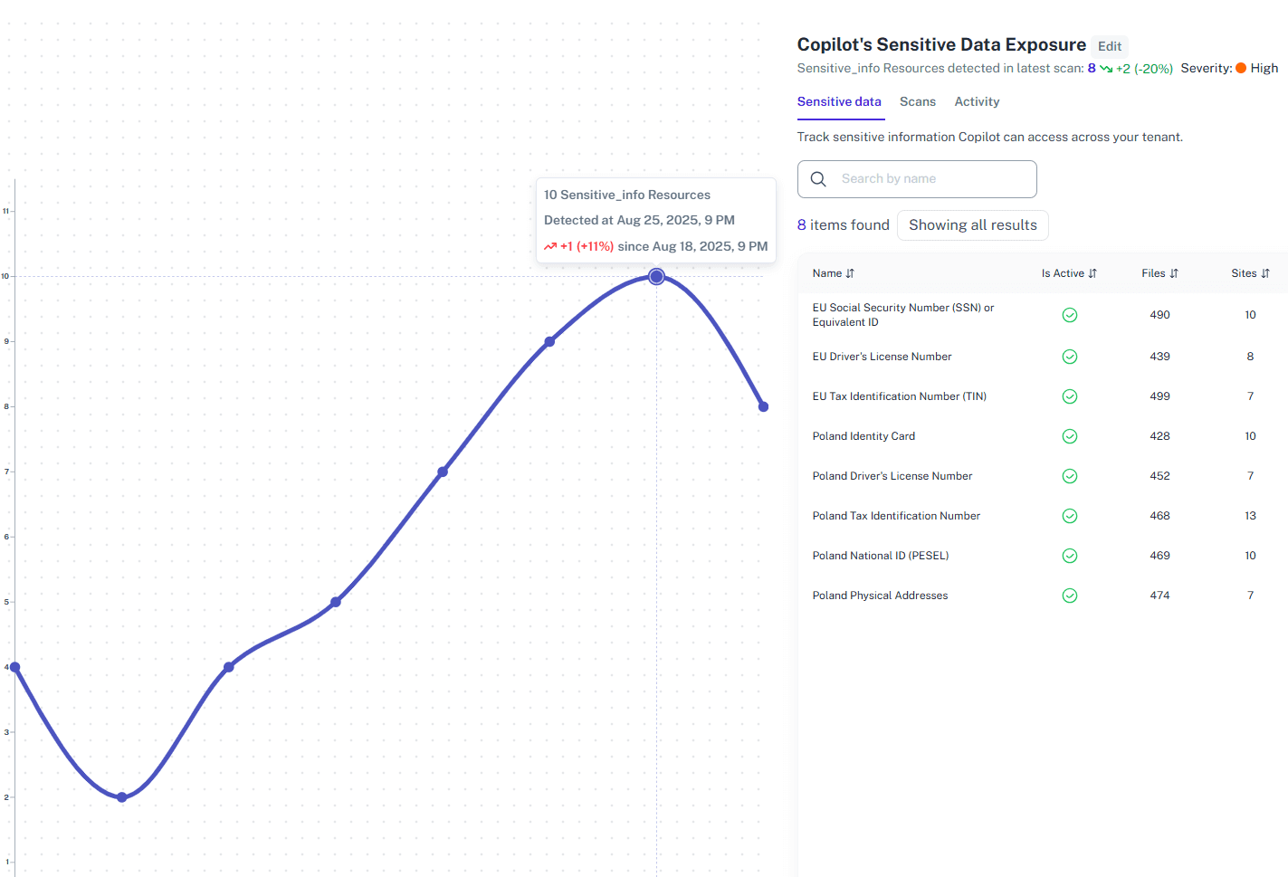Open the 13 sites link for Poland Tax Identification Number
Image resolution: width=1288 pixels, height=877 pixels.
click(1250, 515)
